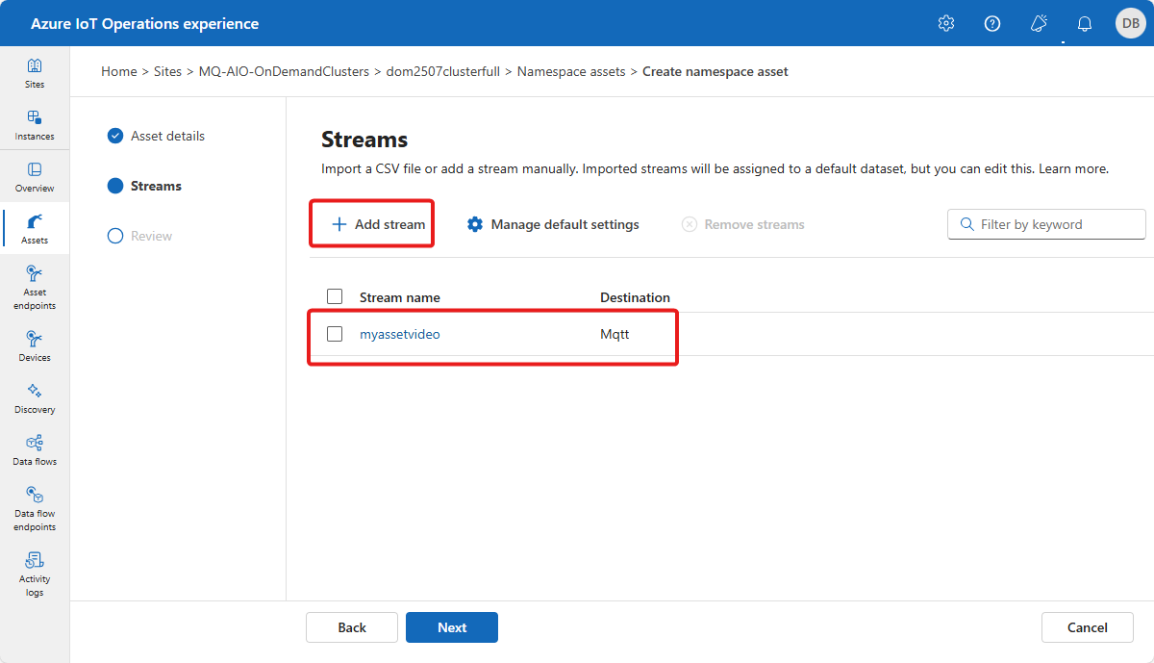Open the notifications bell icon
1154x663 pixels.
(x=1085, y=23)
